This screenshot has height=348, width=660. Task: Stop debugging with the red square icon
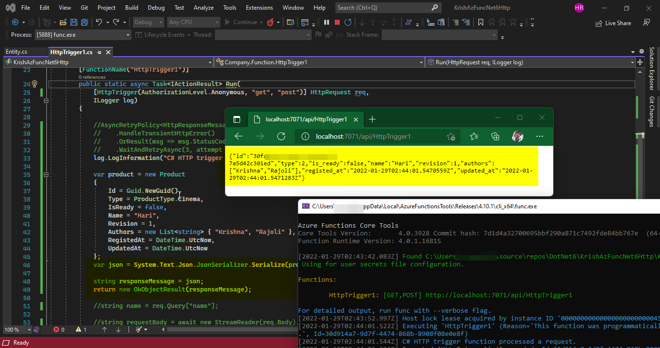[x=337, y=22]
